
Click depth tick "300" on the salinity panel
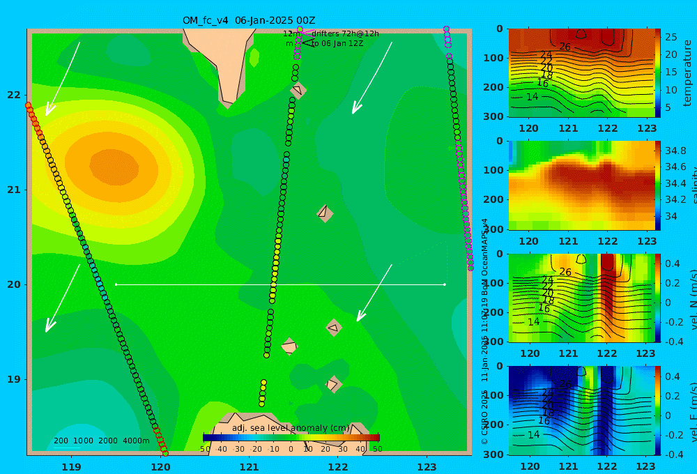point(493,229)
